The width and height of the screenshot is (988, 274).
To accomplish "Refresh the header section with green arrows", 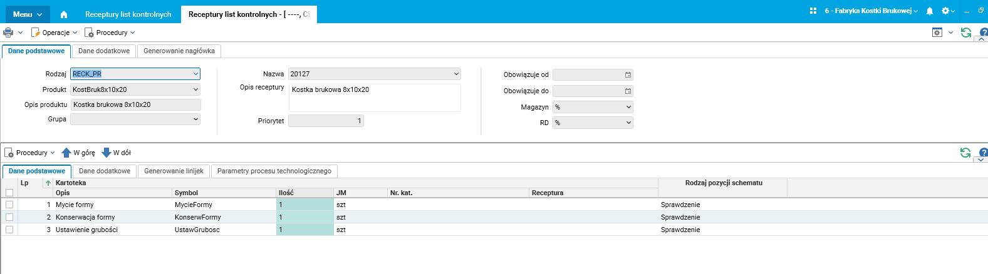I will coord(966,33).
